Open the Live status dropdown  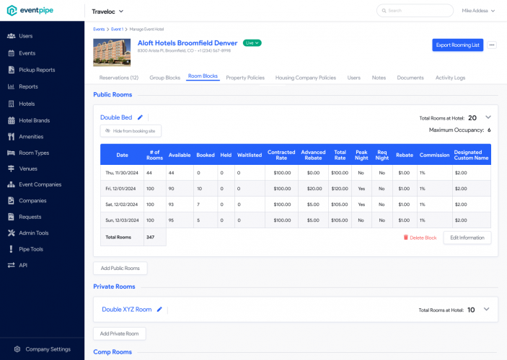tap(252, 43)
